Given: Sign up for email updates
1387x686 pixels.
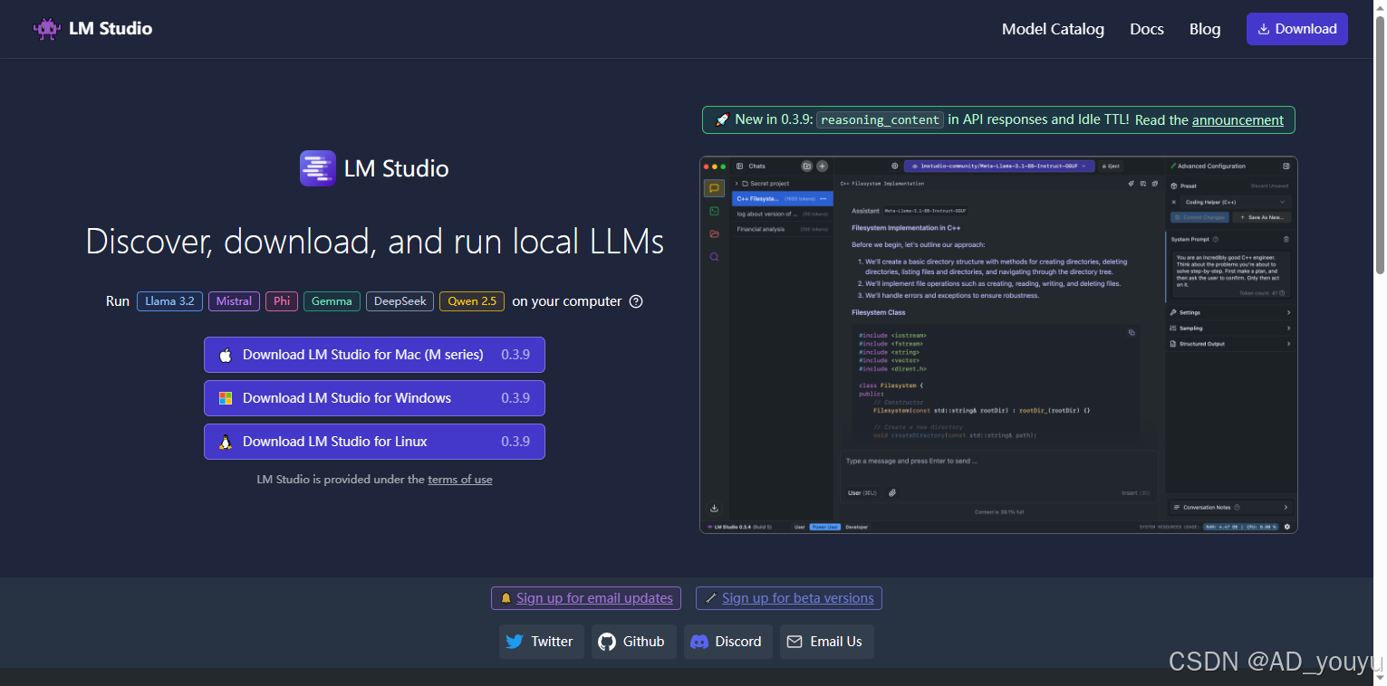Looking at the screenshot, I should pyautogui.click(x=585, y=598).
